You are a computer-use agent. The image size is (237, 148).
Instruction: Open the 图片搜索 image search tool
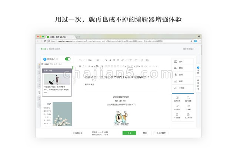click(x=188, y=99)
